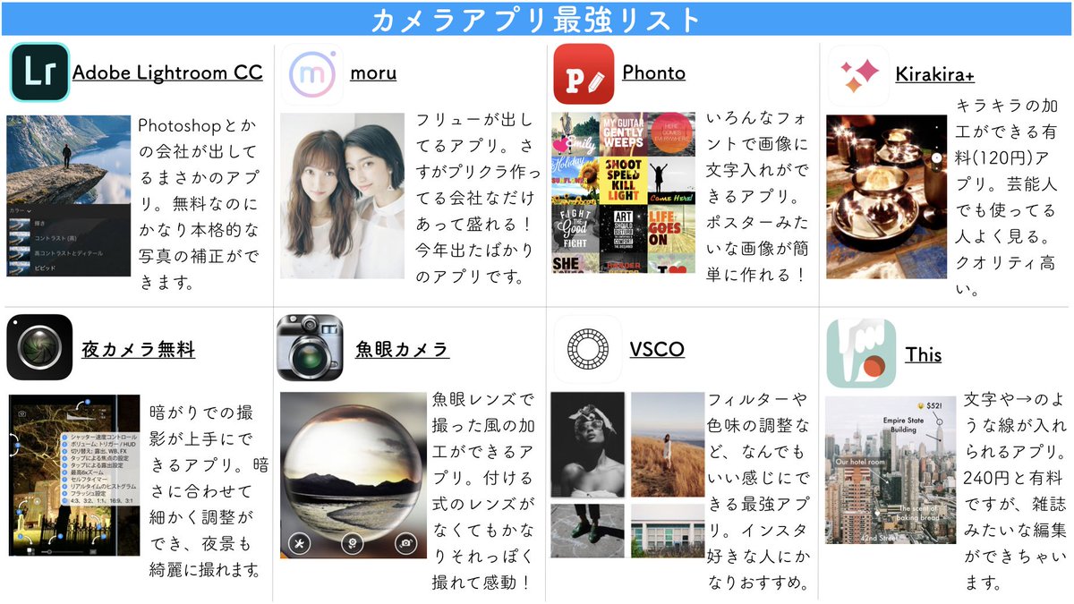Click the VSCO shoes on pavement photo
Image resolution: width=1074 pixels, height=604 pixels.
click(587, 531)
